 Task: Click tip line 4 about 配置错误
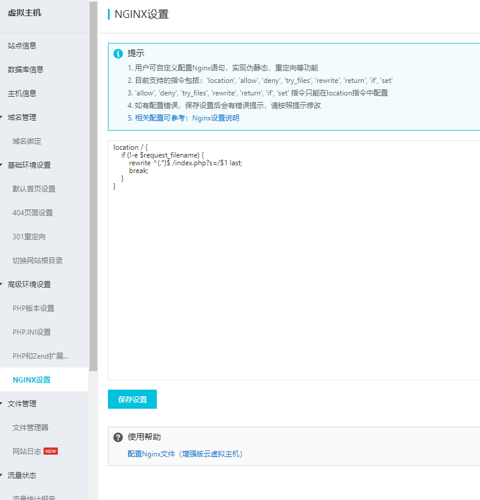coord(224,106)
